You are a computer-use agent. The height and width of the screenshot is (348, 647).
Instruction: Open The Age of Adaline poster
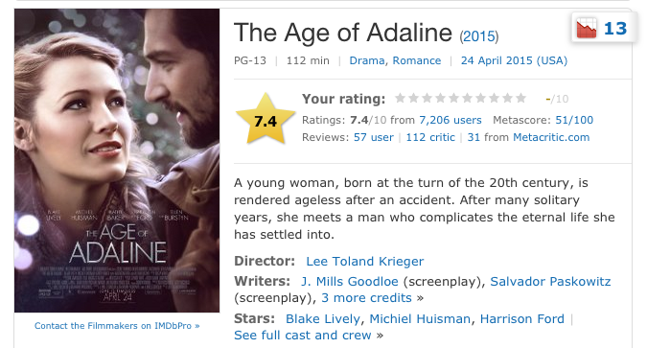tap(117, 161)
